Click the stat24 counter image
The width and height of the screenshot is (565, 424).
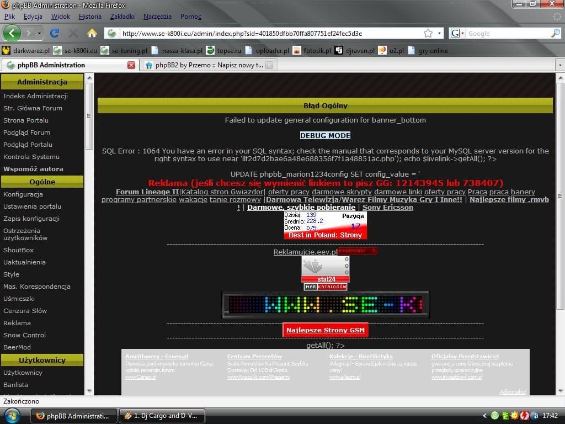(326, 269)
